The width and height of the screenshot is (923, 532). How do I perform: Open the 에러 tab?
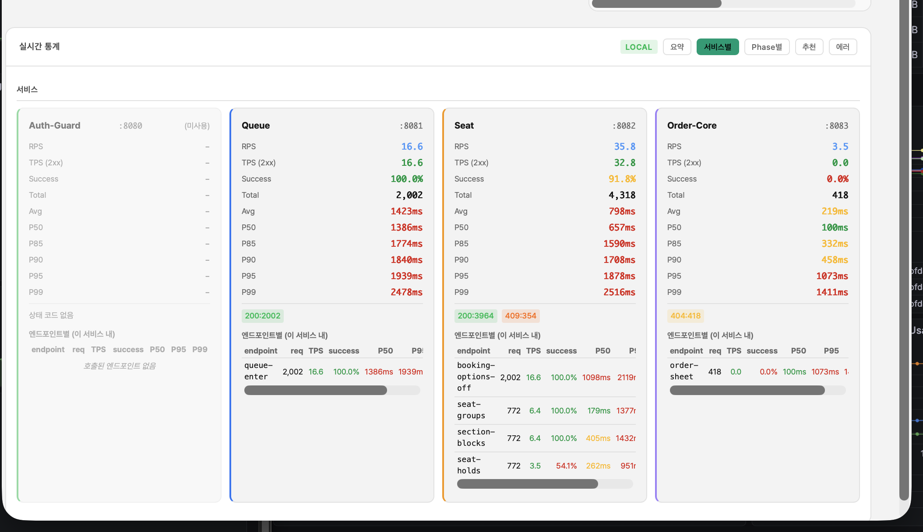tap(842, 47)
